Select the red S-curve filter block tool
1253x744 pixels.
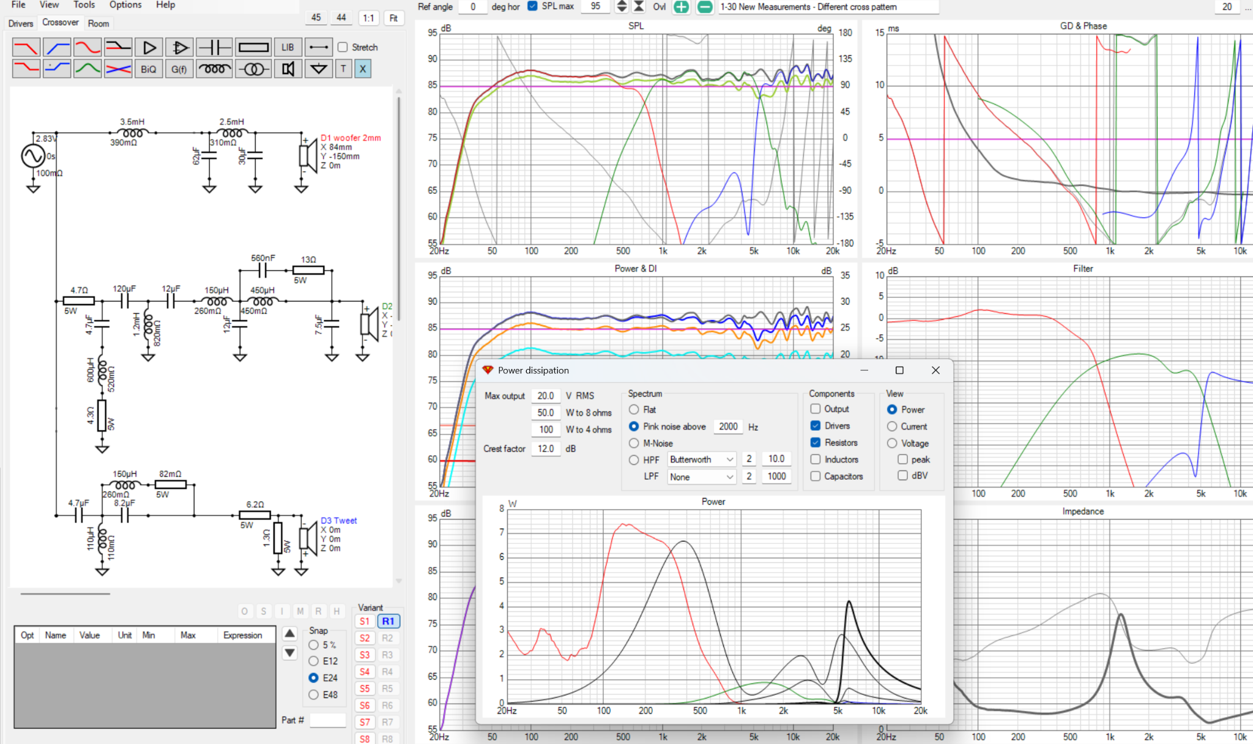coord(87,47)
